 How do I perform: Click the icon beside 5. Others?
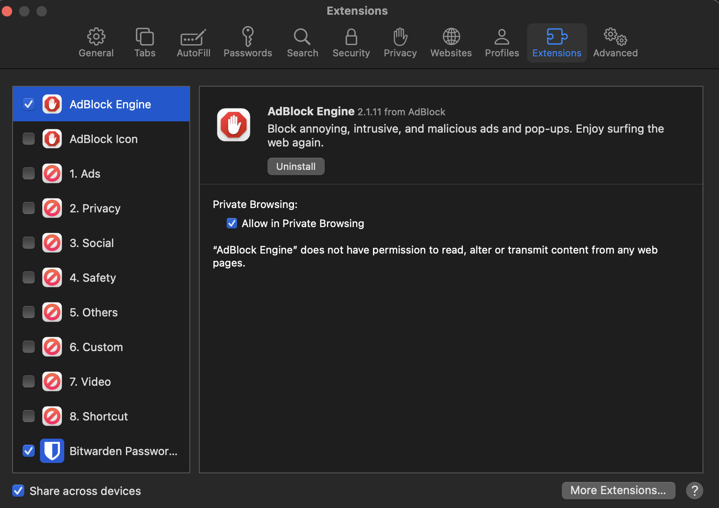point(52,312)
